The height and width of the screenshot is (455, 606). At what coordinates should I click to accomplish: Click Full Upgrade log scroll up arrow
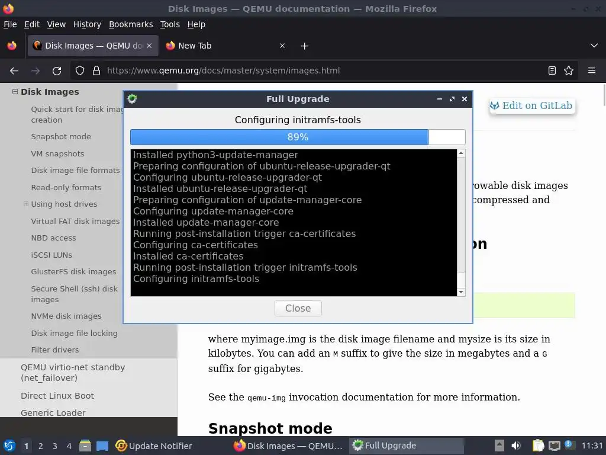pos(460,153)
